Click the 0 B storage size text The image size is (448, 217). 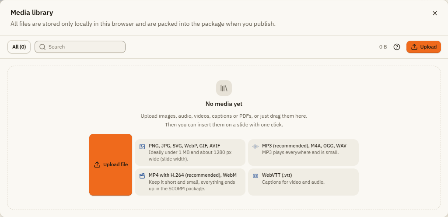click(x=383, y=47)
